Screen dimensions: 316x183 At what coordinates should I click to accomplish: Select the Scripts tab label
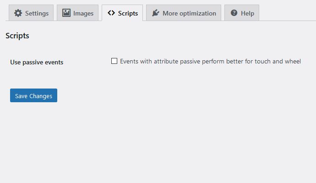tap(128, 13)
